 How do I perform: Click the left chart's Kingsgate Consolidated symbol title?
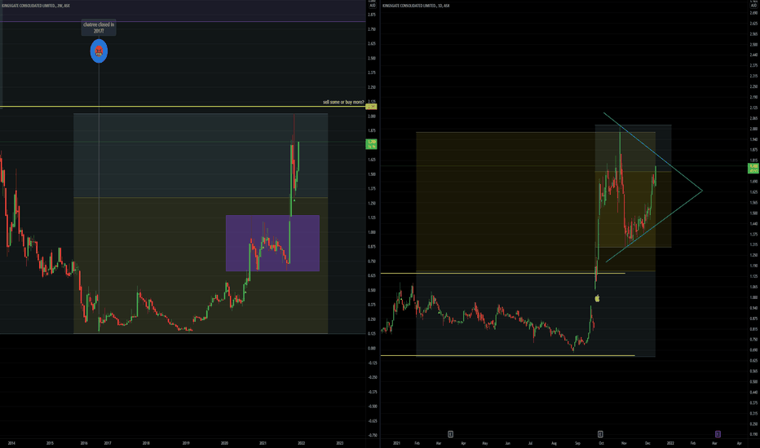pyautogui.click(x=36, y=6)
